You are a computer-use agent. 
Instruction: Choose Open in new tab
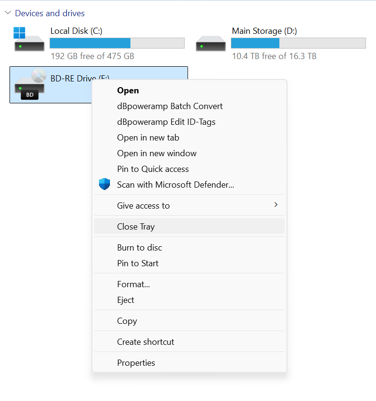click(x=148, y=138)
